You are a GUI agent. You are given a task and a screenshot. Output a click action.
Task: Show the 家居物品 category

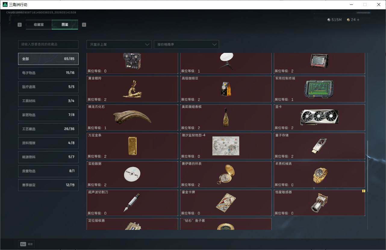pos(48,115)
